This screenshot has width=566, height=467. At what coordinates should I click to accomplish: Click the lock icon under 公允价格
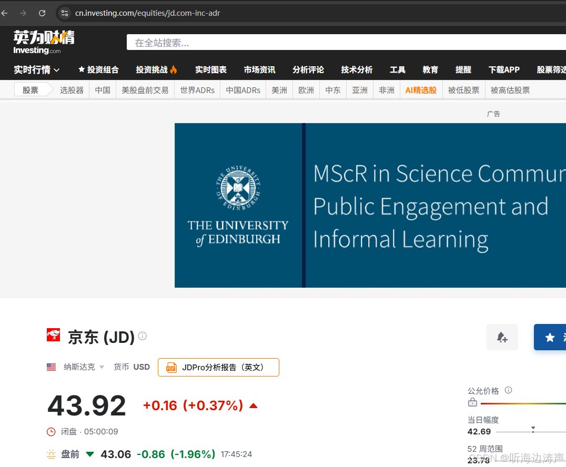(x=472, y=402)
